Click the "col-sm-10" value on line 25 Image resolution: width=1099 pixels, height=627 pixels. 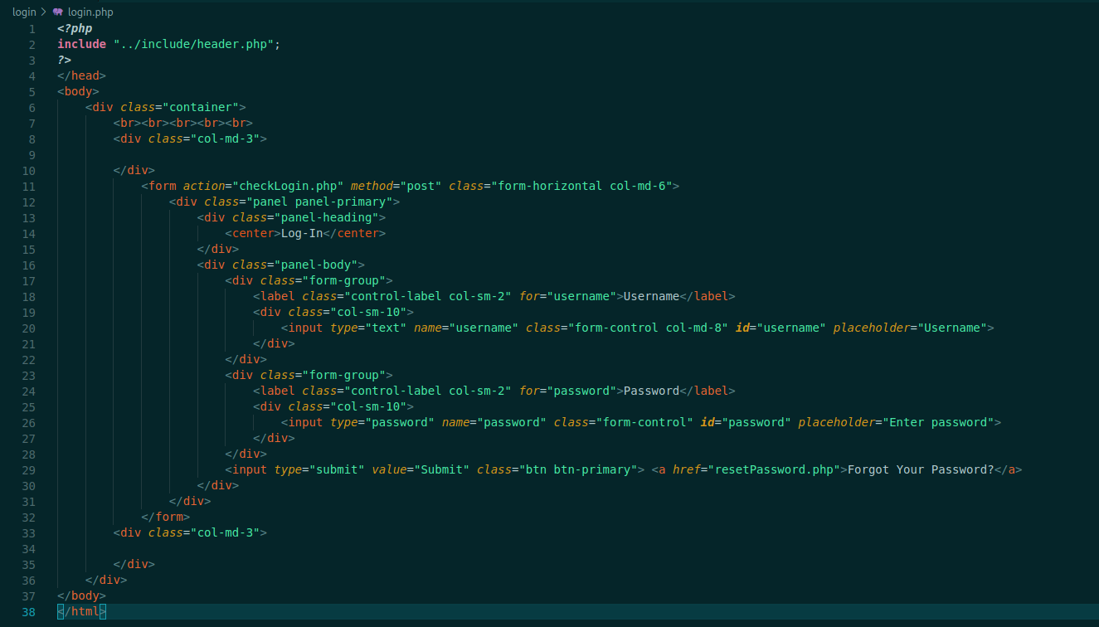(368, 406)
